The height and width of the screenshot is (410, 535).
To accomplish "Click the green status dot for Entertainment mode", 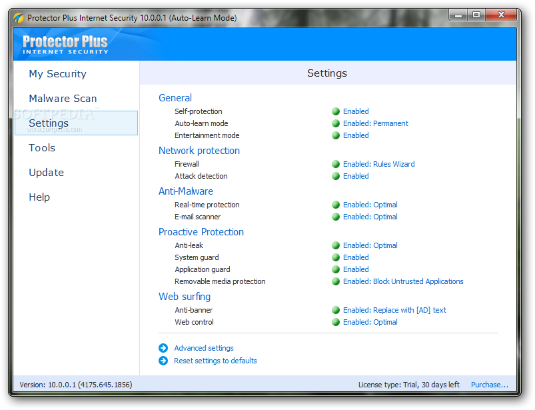I will [x=336, y=135].
